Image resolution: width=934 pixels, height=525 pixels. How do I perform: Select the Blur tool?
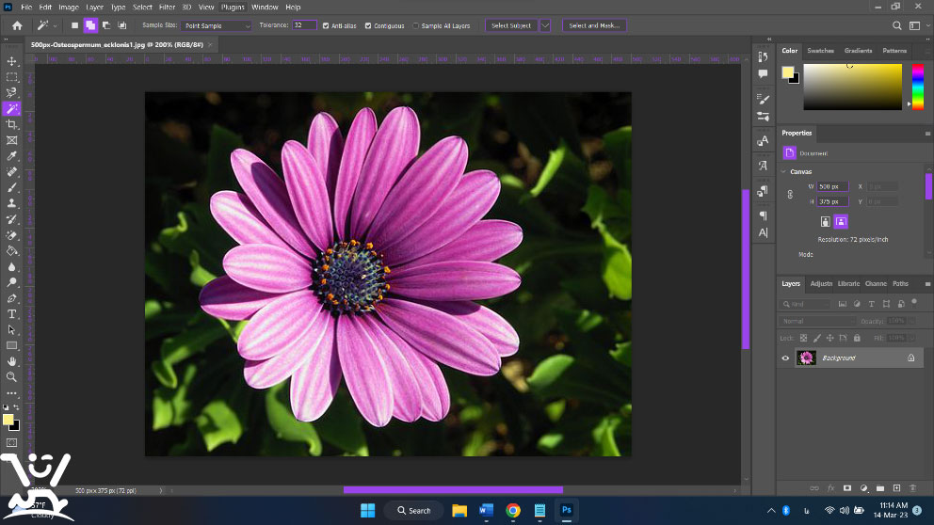coord(11,266)
